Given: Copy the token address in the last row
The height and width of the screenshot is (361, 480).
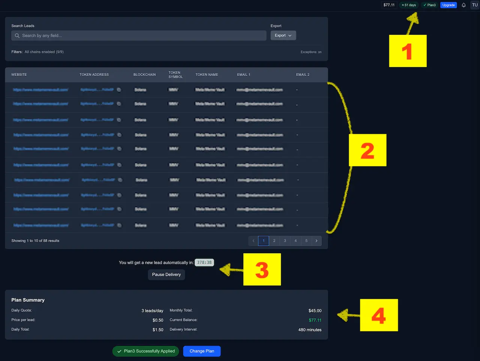Looking at the screenshot, I should tap(119, 225).
